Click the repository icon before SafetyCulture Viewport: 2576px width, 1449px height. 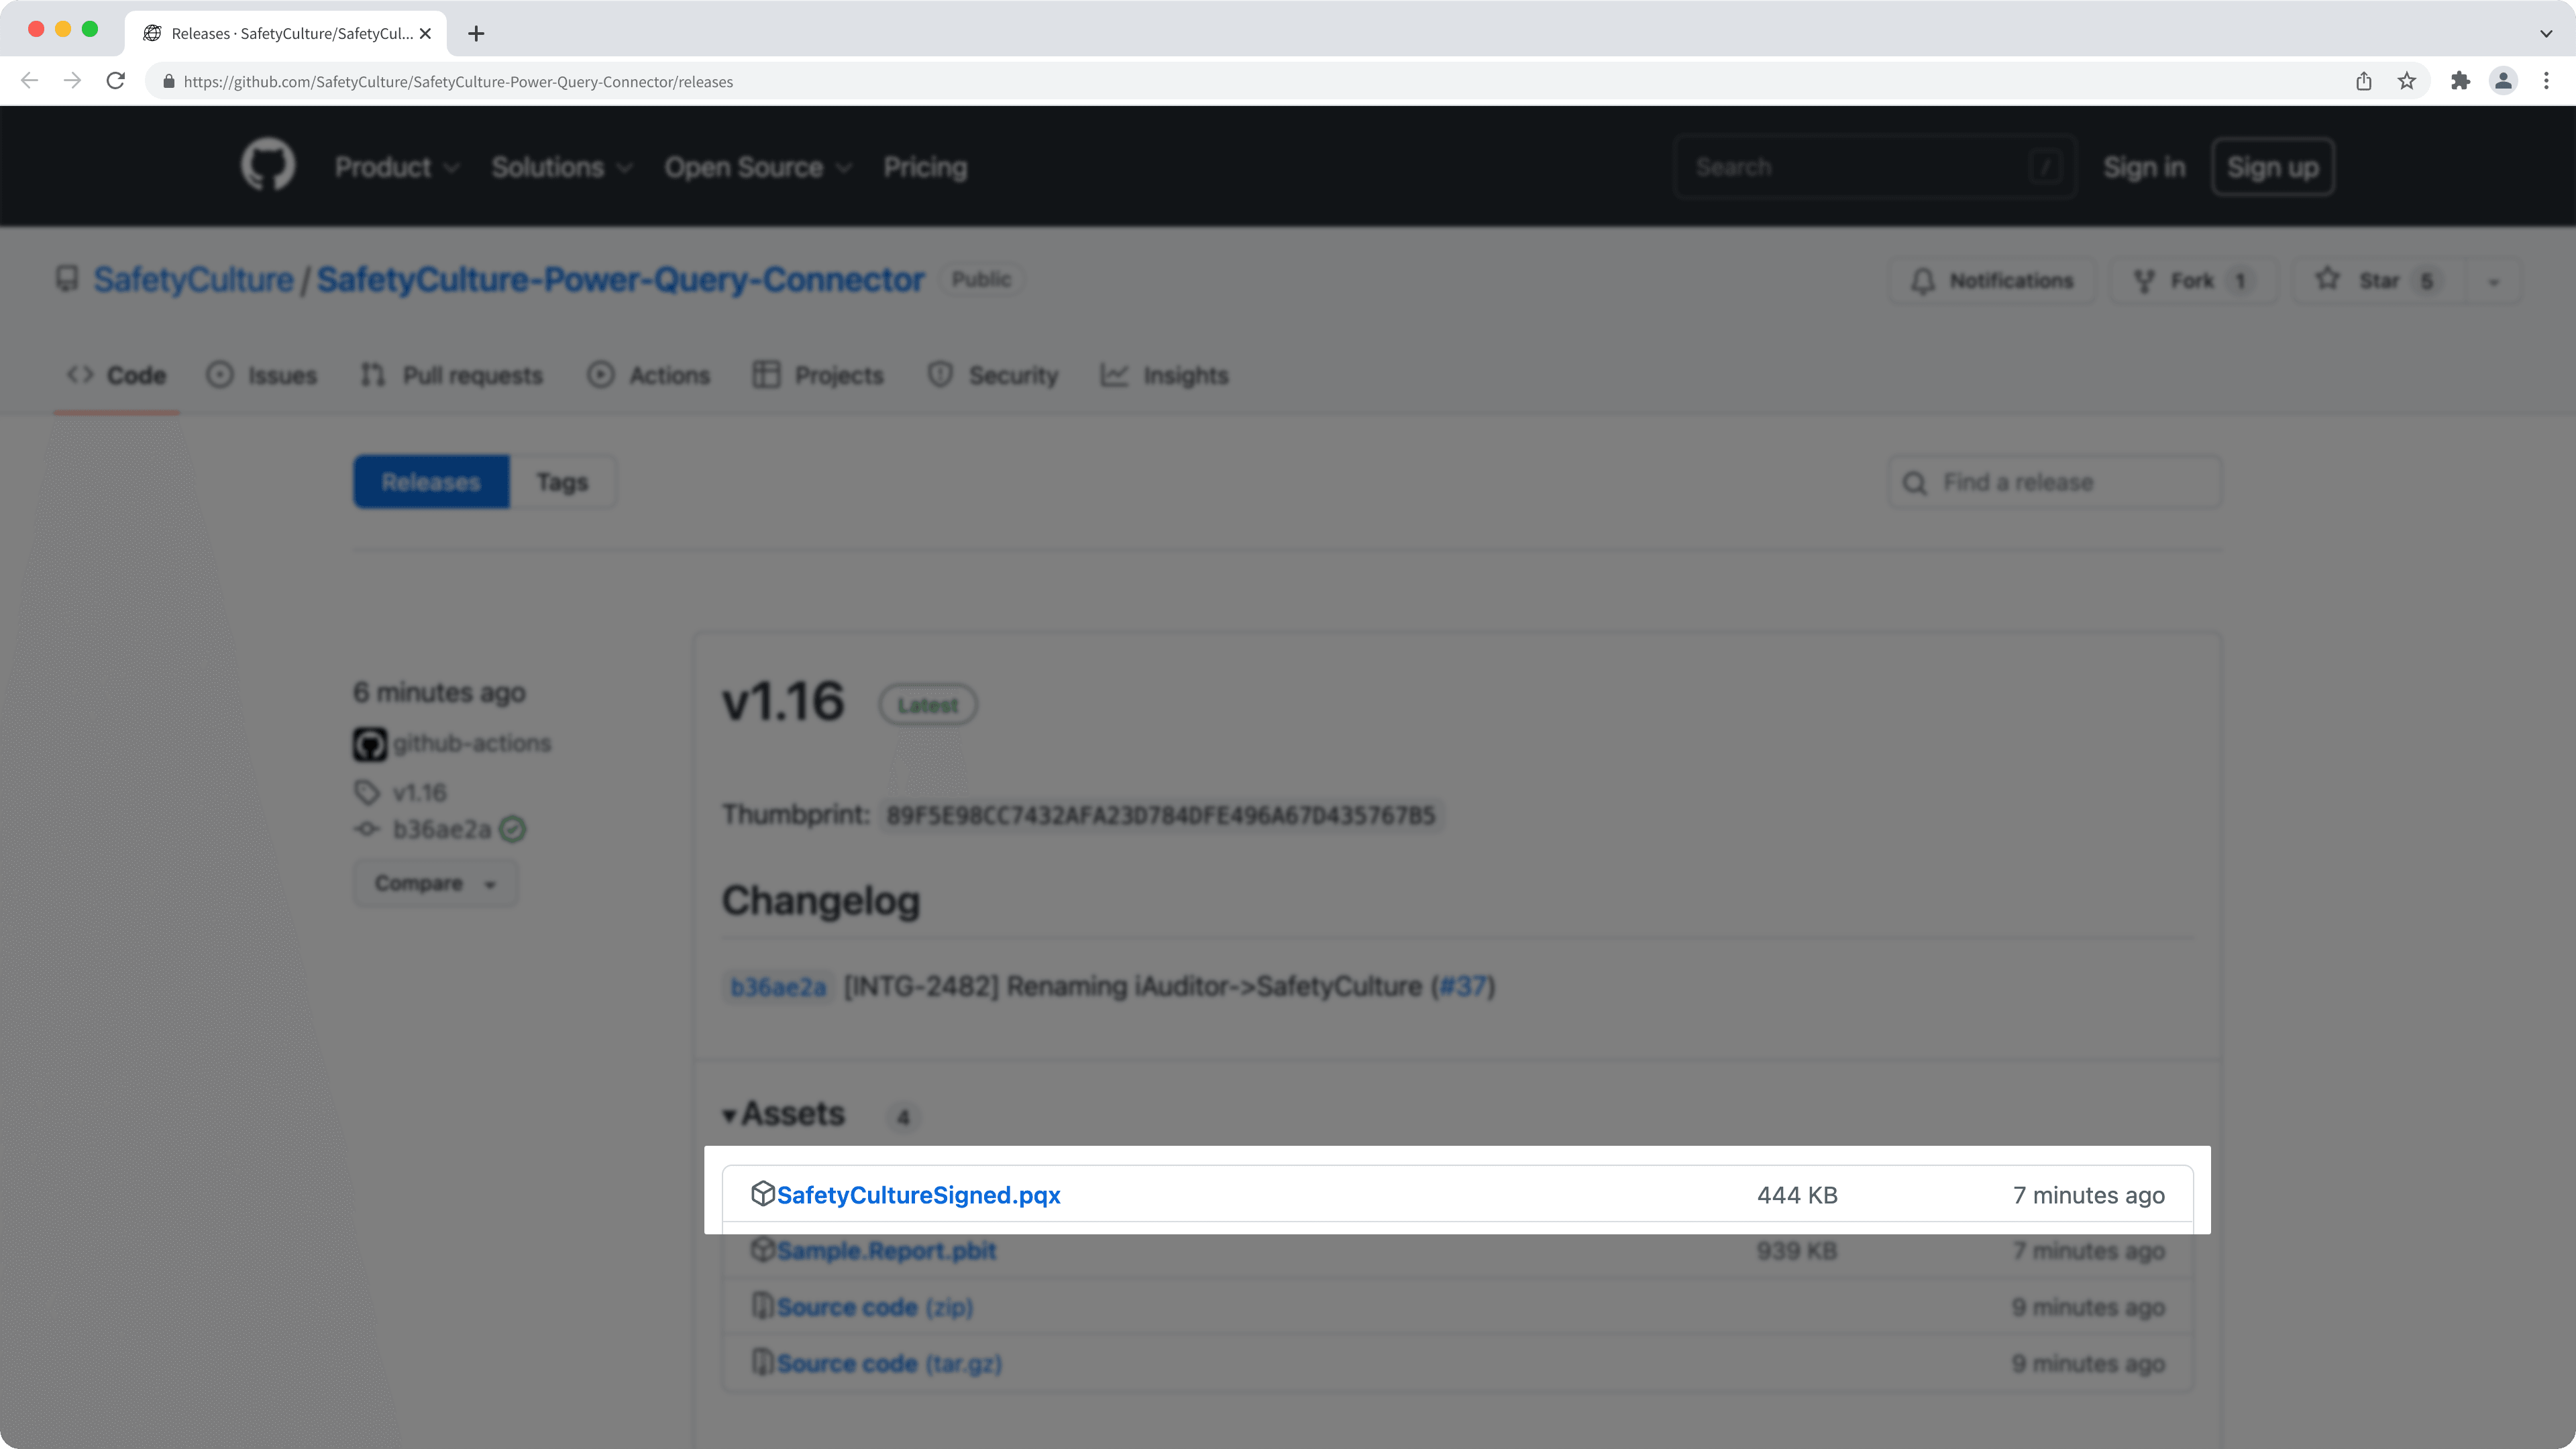click(x=67, y=279)
